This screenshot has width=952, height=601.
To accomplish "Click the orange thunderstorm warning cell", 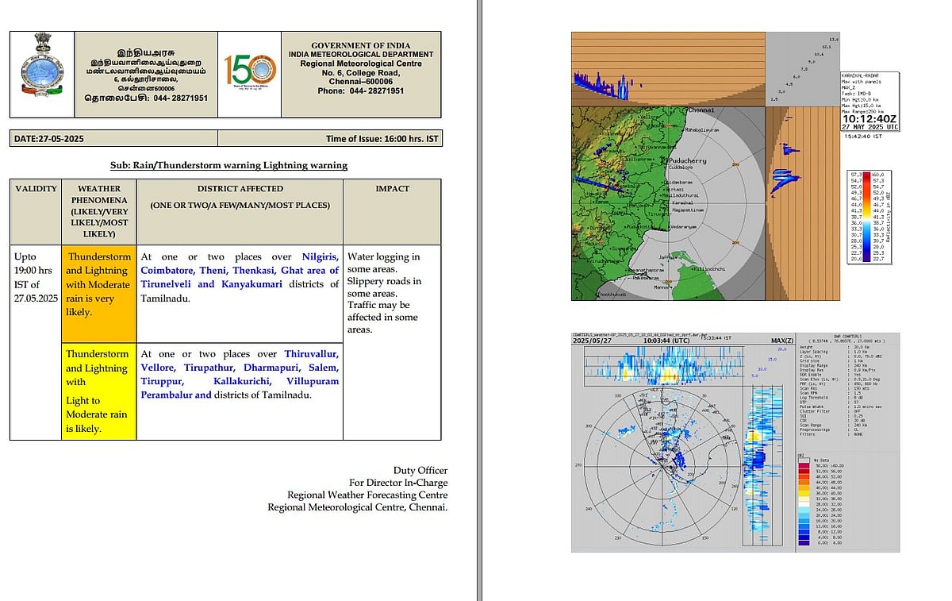I will [x=99, y=284].
